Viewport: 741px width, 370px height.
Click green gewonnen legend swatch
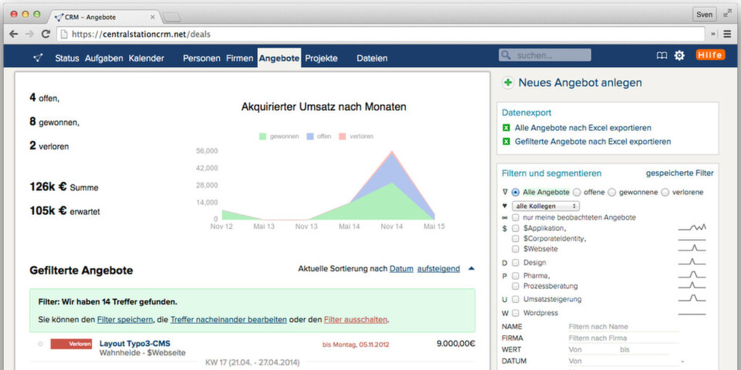(x=262, y=136)
